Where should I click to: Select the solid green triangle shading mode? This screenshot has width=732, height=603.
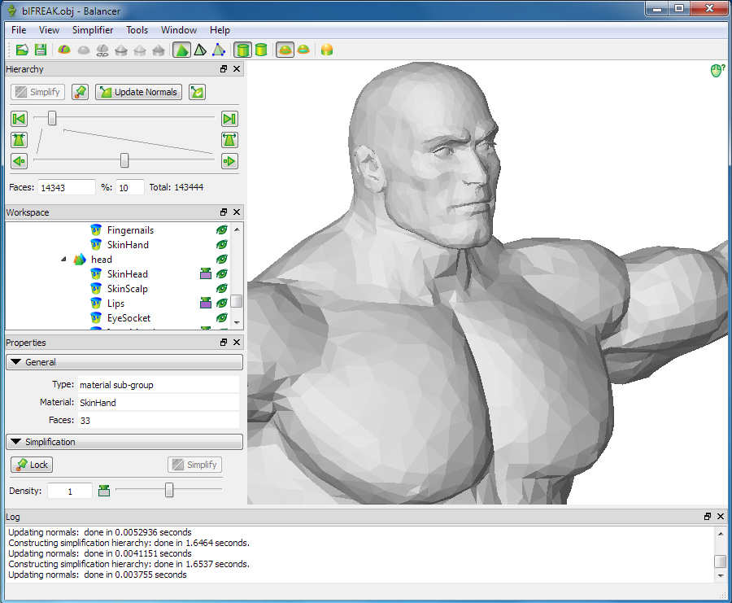coord(181,50)
